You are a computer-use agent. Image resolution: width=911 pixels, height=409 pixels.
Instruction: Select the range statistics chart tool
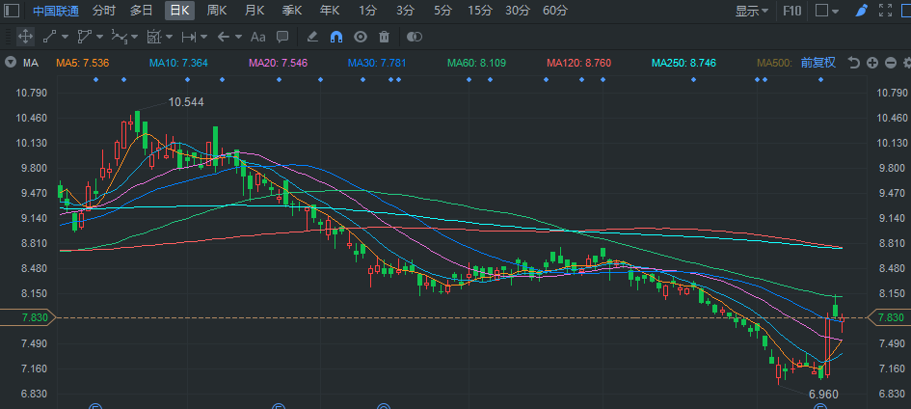(153, 37)
